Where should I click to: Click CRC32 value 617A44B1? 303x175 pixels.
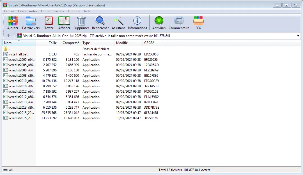point(151,113)
